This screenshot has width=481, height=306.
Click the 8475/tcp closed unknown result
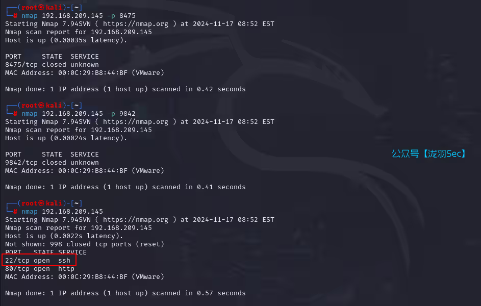52,65
